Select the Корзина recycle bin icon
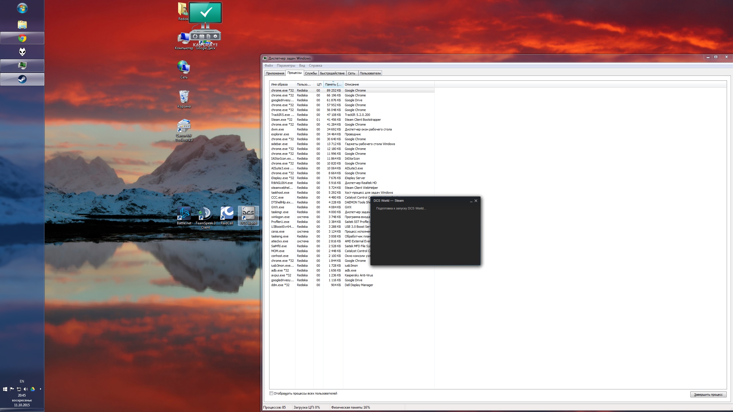The image size is (733, 412). 184,99
